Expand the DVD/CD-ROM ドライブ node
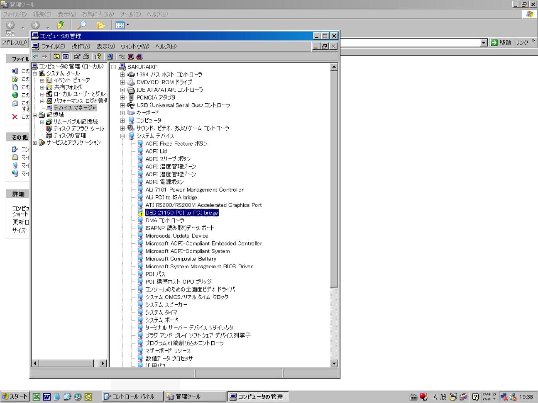The width and height of the screenshot is (538, 403). (122, 82)
